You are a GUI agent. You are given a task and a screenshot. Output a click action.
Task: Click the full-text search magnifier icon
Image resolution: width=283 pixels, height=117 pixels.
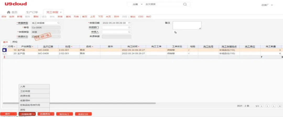point(185,4)
